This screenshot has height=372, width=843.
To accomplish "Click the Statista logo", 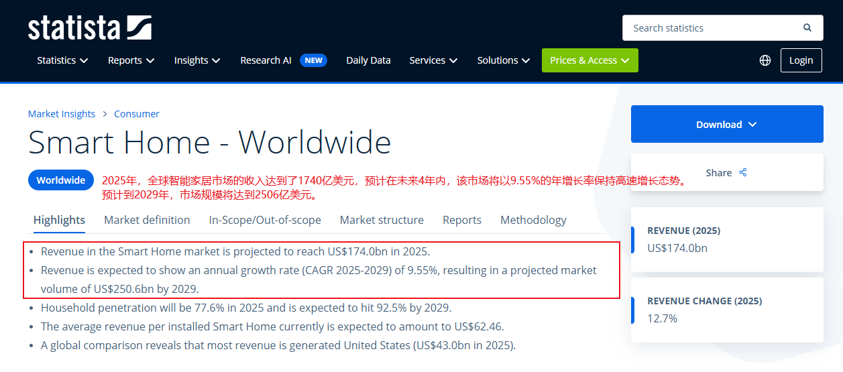I will click(x=89, y=28).
